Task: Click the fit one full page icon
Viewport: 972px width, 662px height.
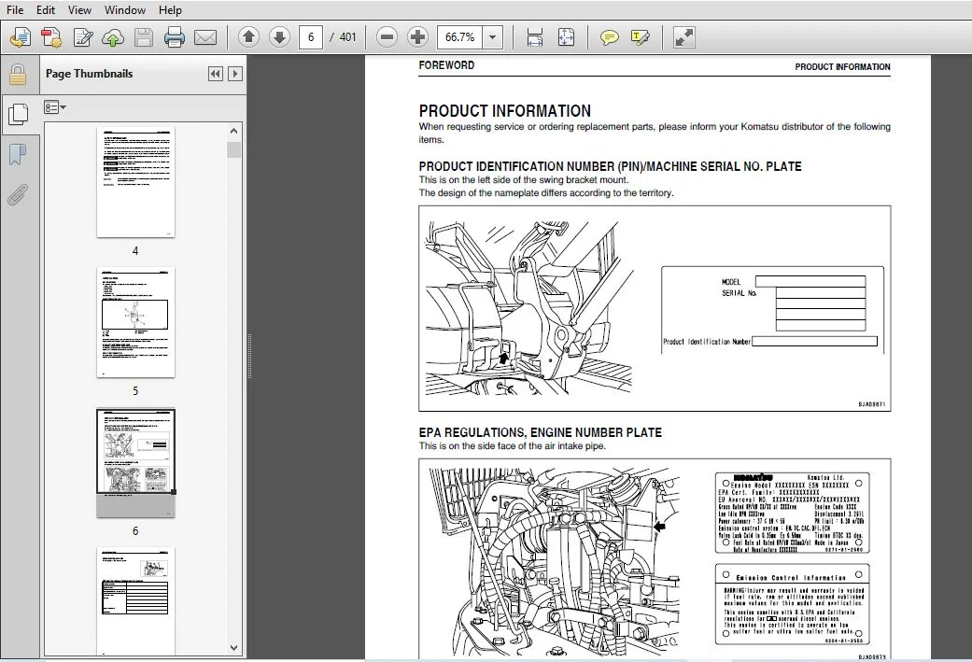Action: 566,37
